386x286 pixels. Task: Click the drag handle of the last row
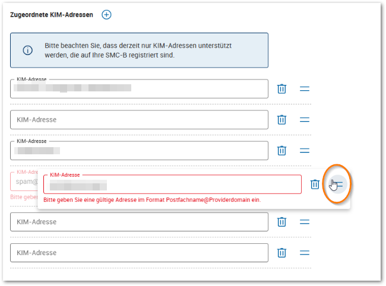(x=305, y=253)
